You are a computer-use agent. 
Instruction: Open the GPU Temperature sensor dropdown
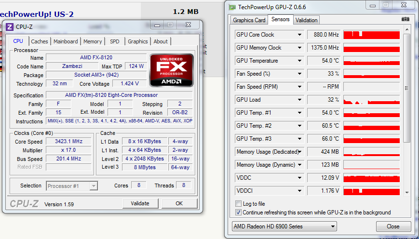pyautogui.click(x=299, y=61)
